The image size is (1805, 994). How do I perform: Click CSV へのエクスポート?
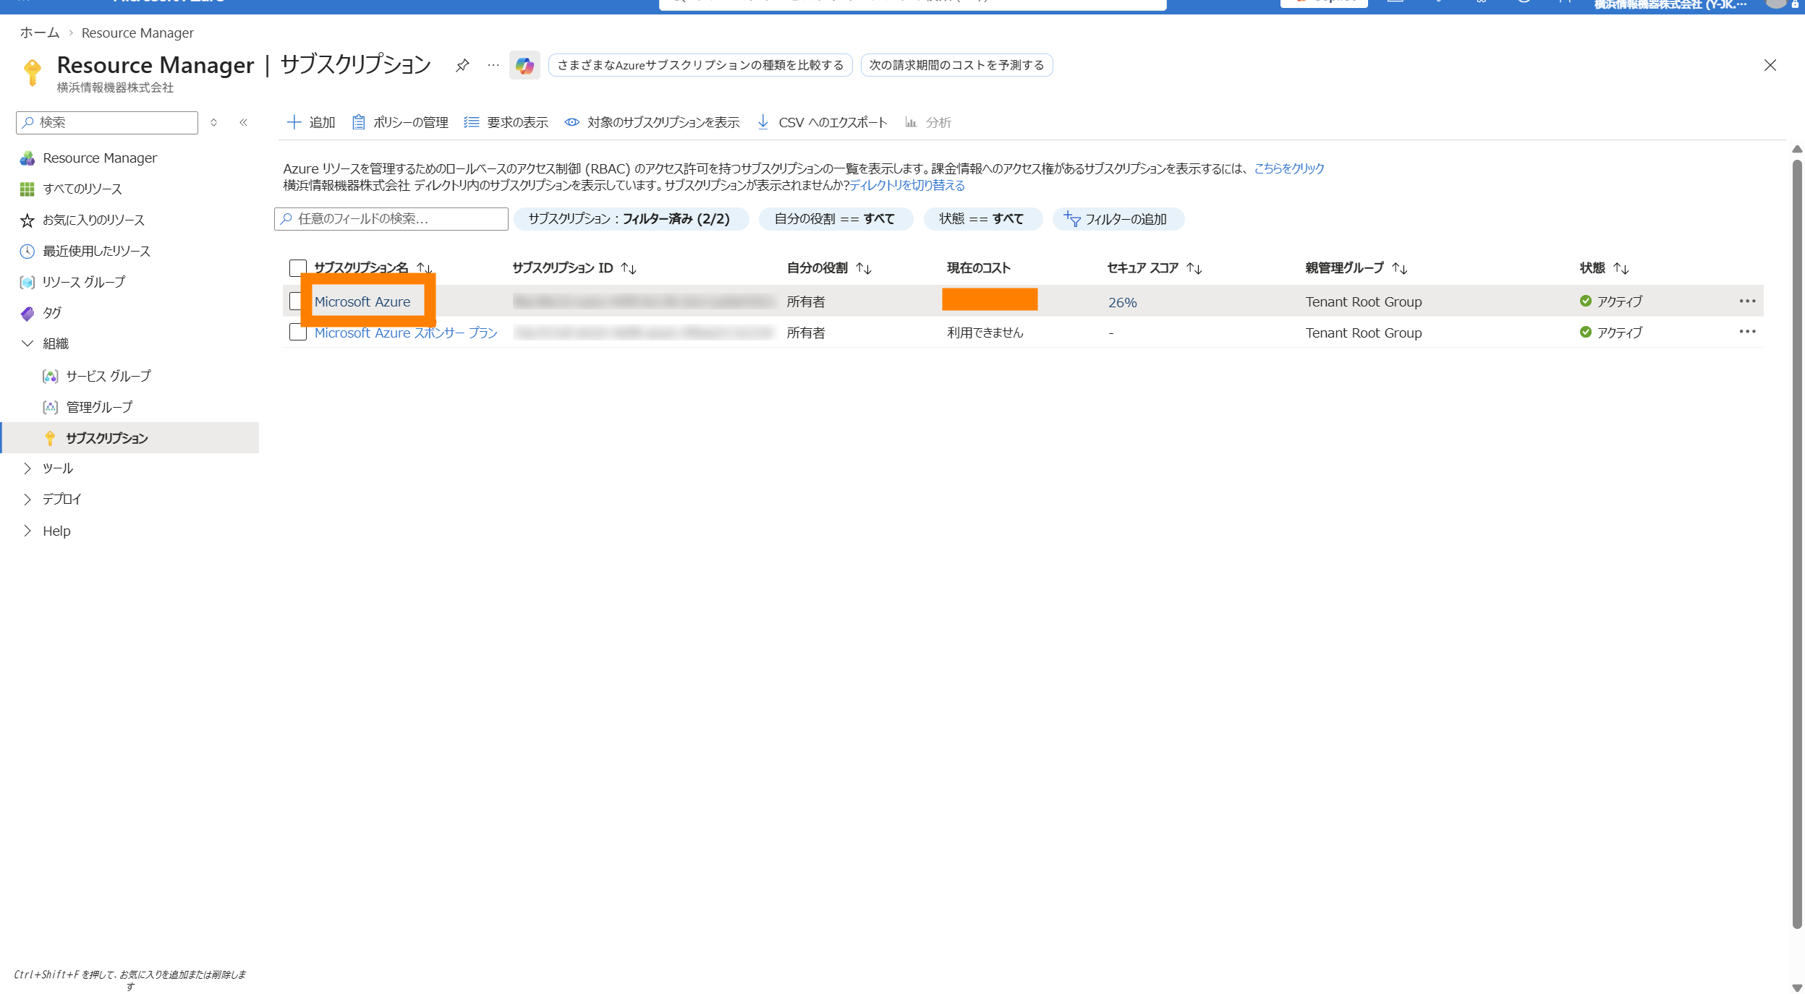pos(822,122)
